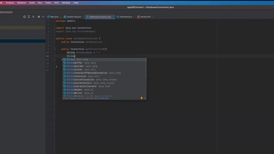The image size is (274, 154).
Task: Open the Window menu
Action: coord(66,3)
